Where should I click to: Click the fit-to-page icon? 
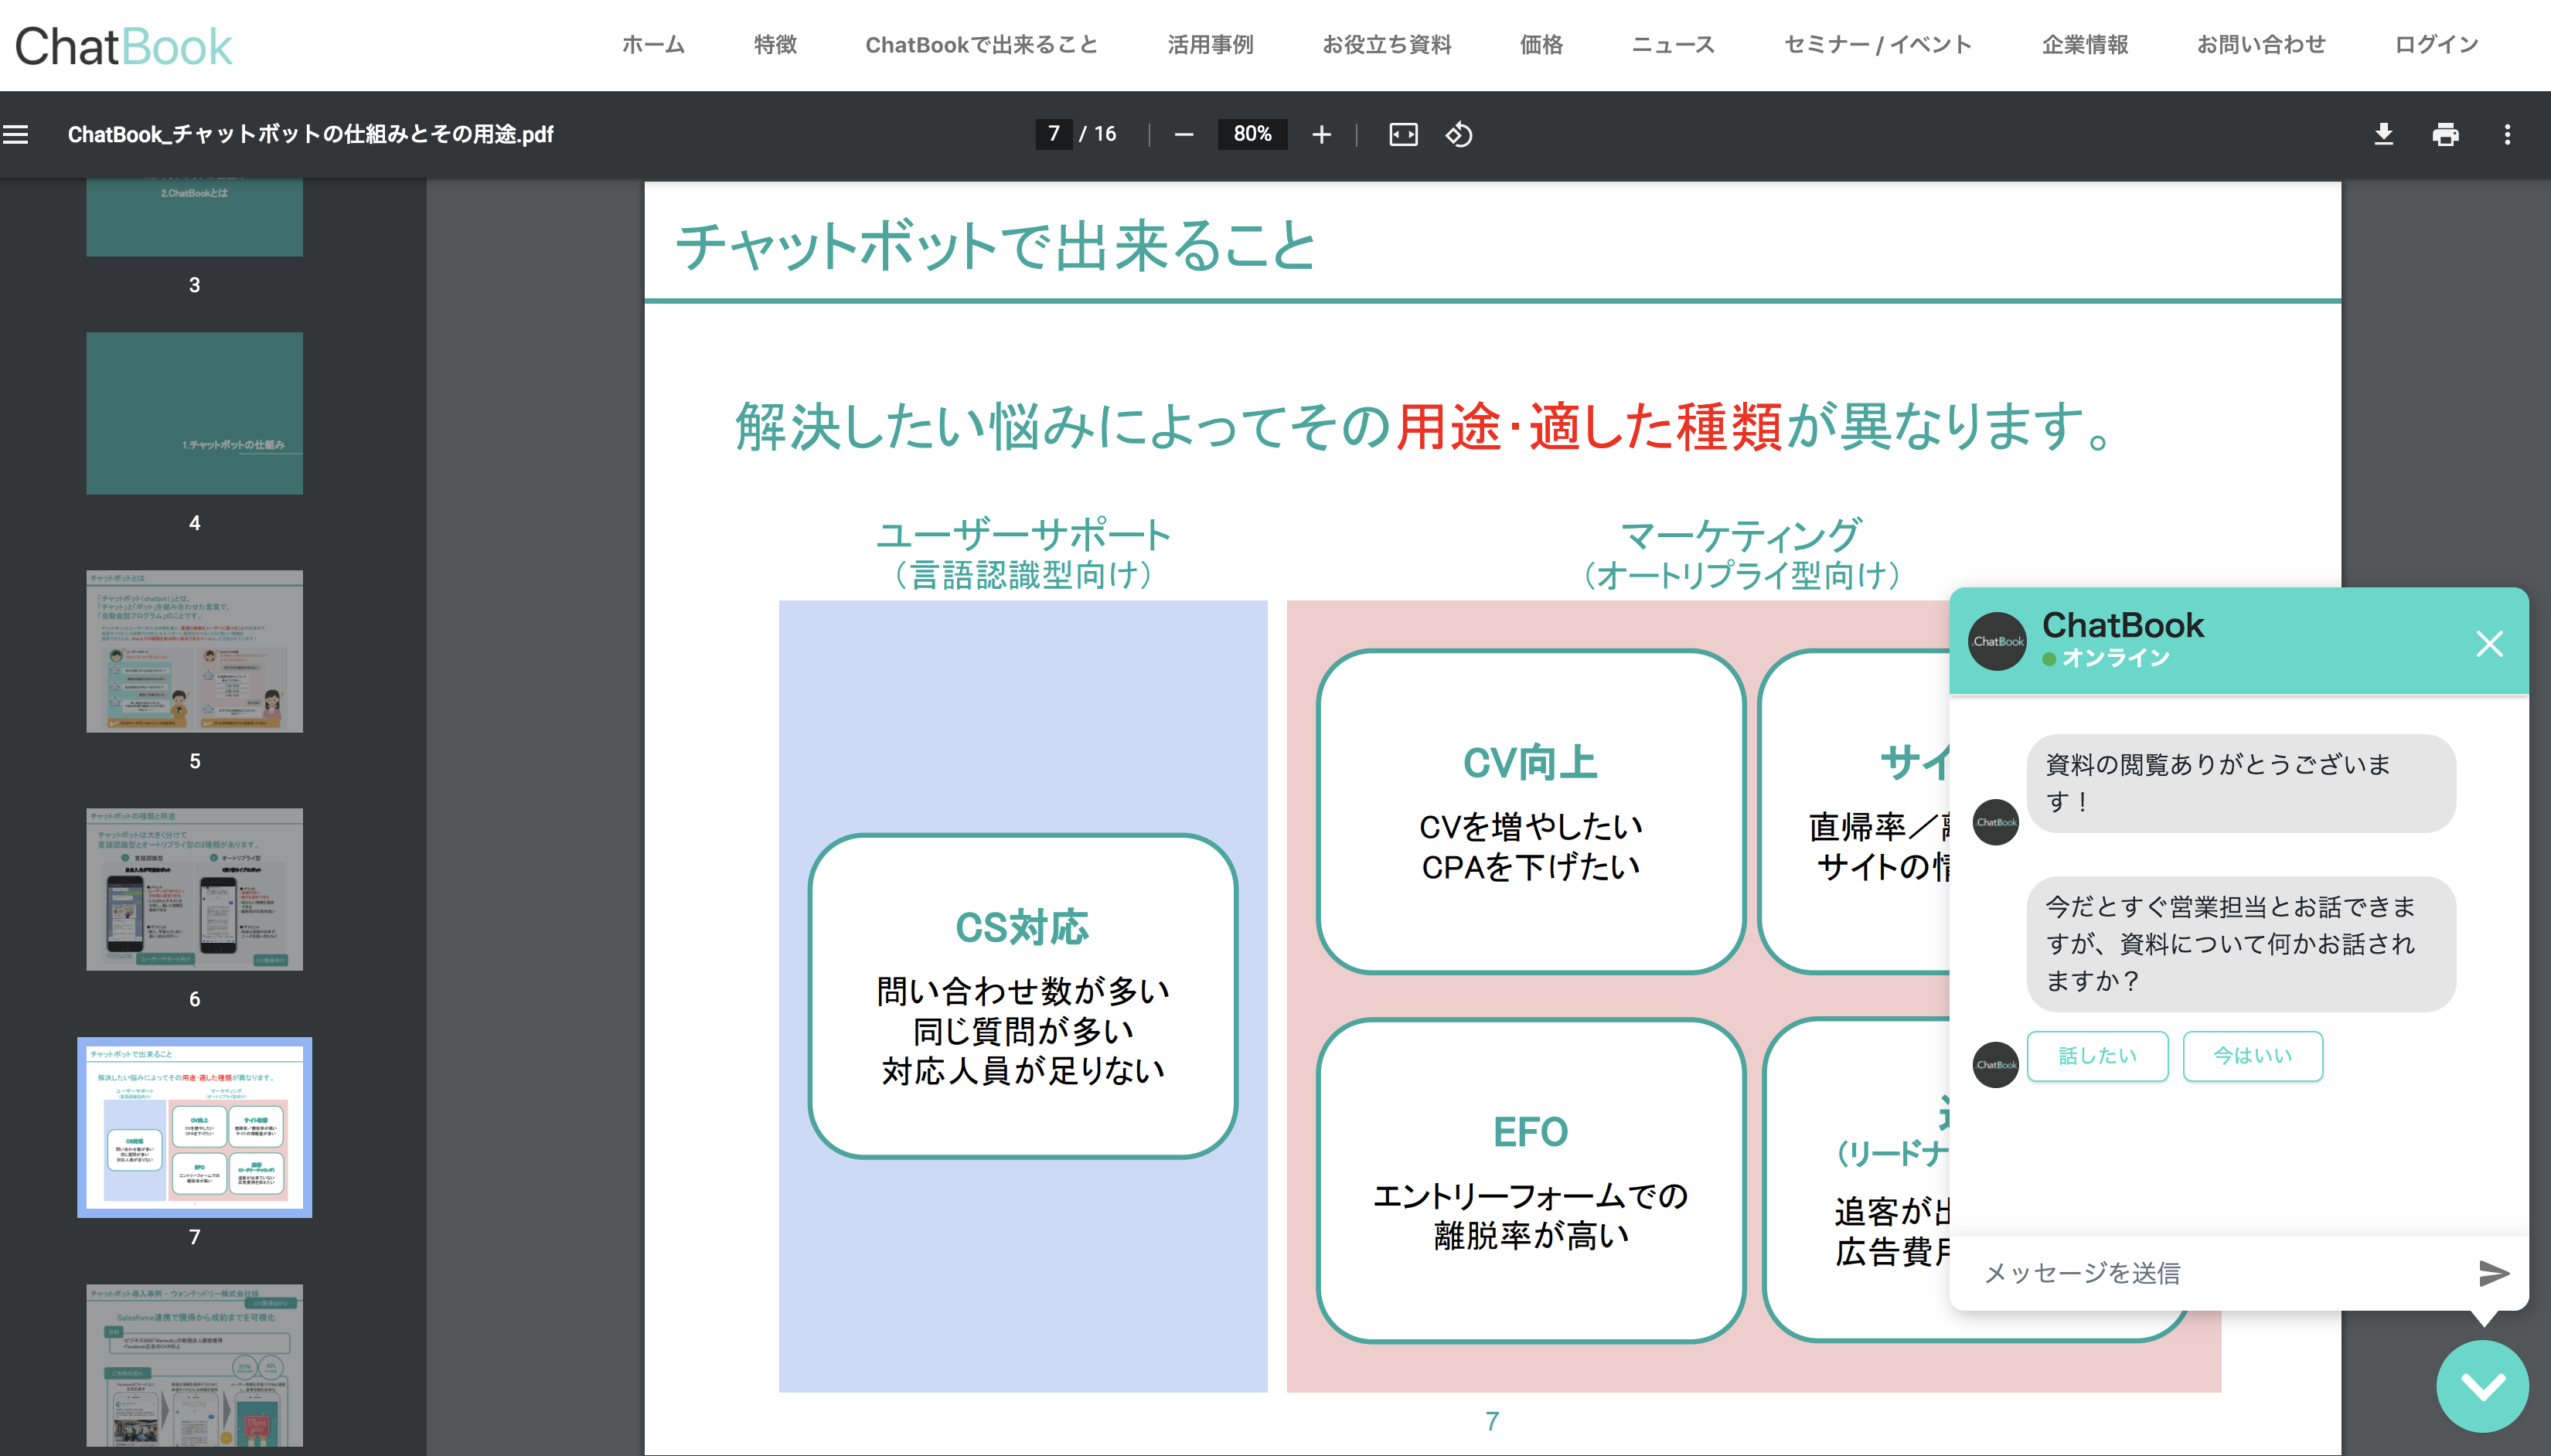(1403, 134)
